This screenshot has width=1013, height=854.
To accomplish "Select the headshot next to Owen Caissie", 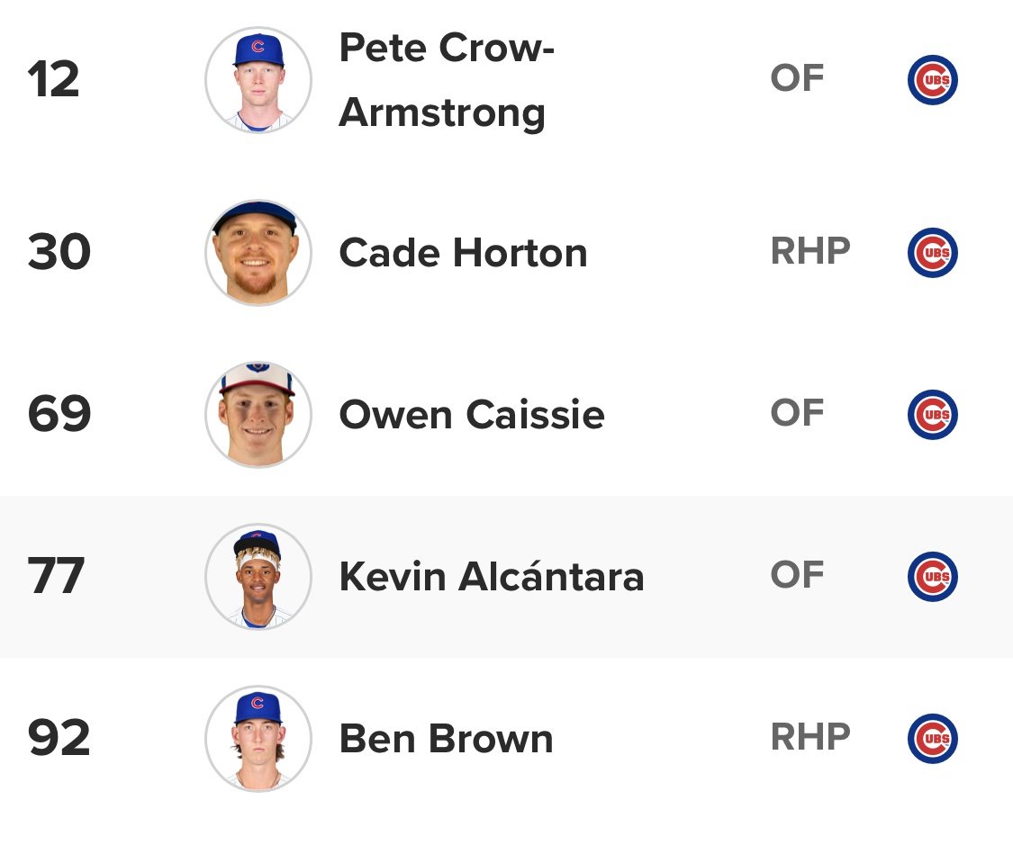I will point(258,415).
